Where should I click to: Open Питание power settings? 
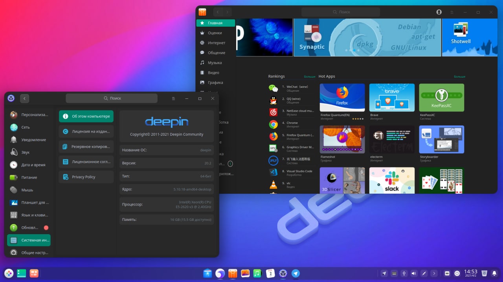(29, 177)
